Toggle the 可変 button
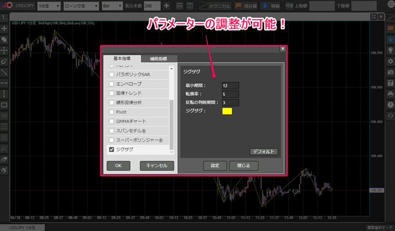 (x=289, y=6)
